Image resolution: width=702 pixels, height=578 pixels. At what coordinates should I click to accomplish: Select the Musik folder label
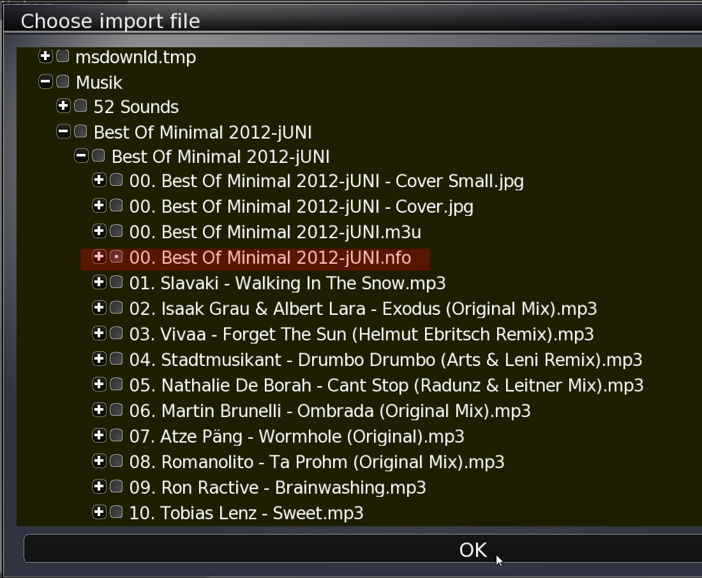coord(99,83)
